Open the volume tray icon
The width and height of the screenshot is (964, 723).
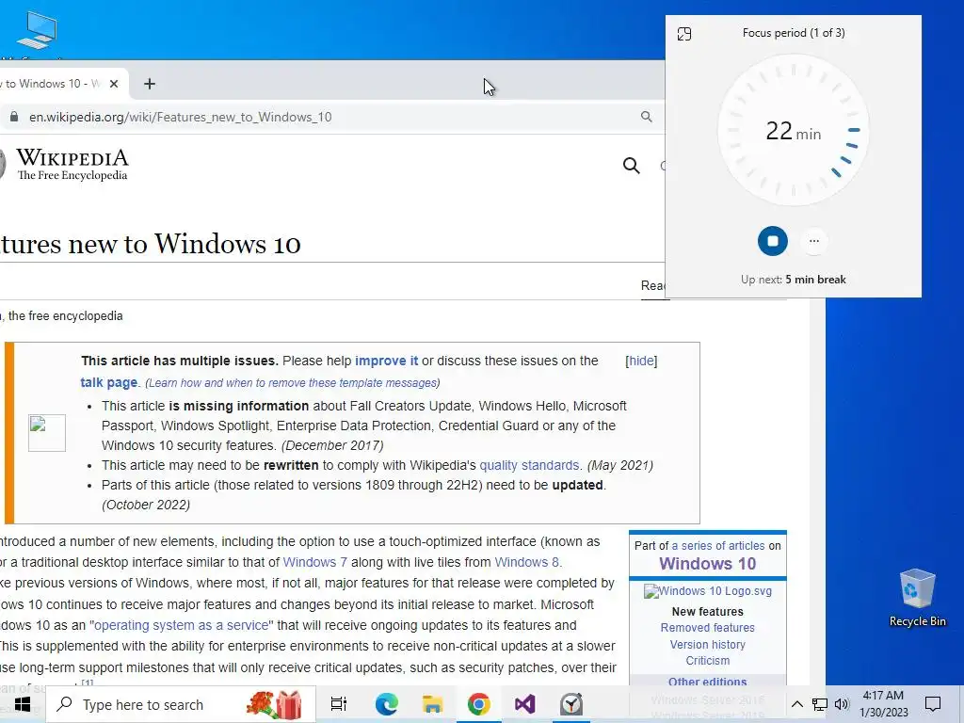(x=842, y=704)
